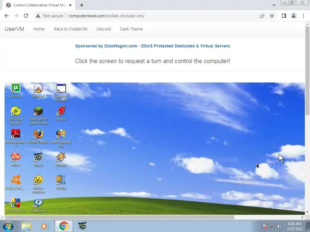The width and height of the screenshot is (310, 232).
Task: Open Windows Explorer from the taskbar
Action: tap(26, 226)
